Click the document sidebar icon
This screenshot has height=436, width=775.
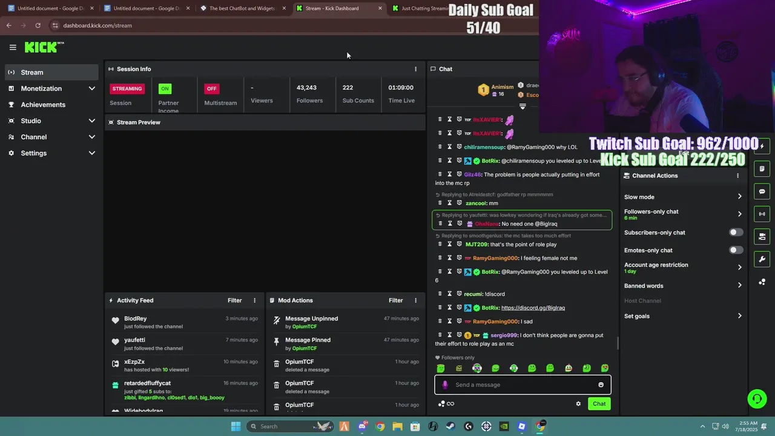pos(762,169)
